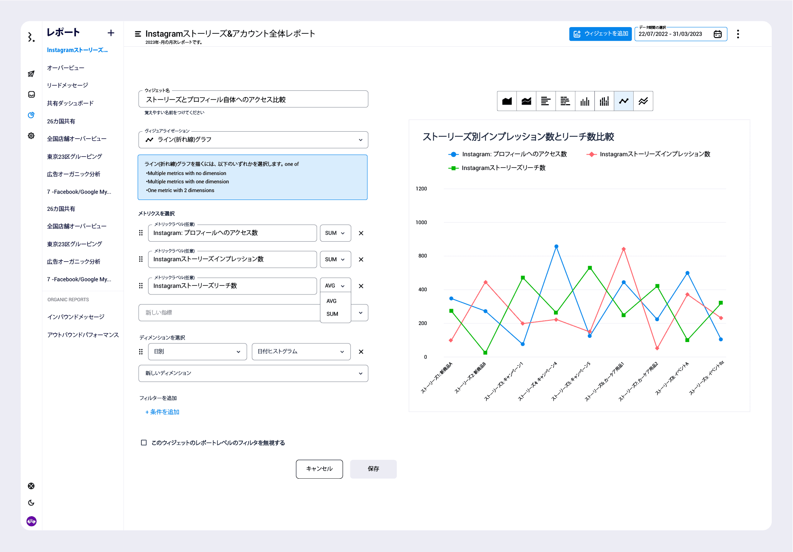793x552 pixels.
Task: Open the 新しいディメンション dropdown
Action: pos(253,373)
